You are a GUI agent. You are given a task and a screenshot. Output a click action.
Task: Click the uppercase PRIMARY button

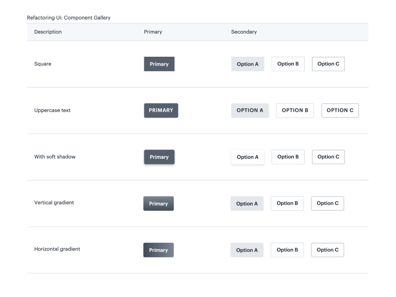[x=161, y=110]
